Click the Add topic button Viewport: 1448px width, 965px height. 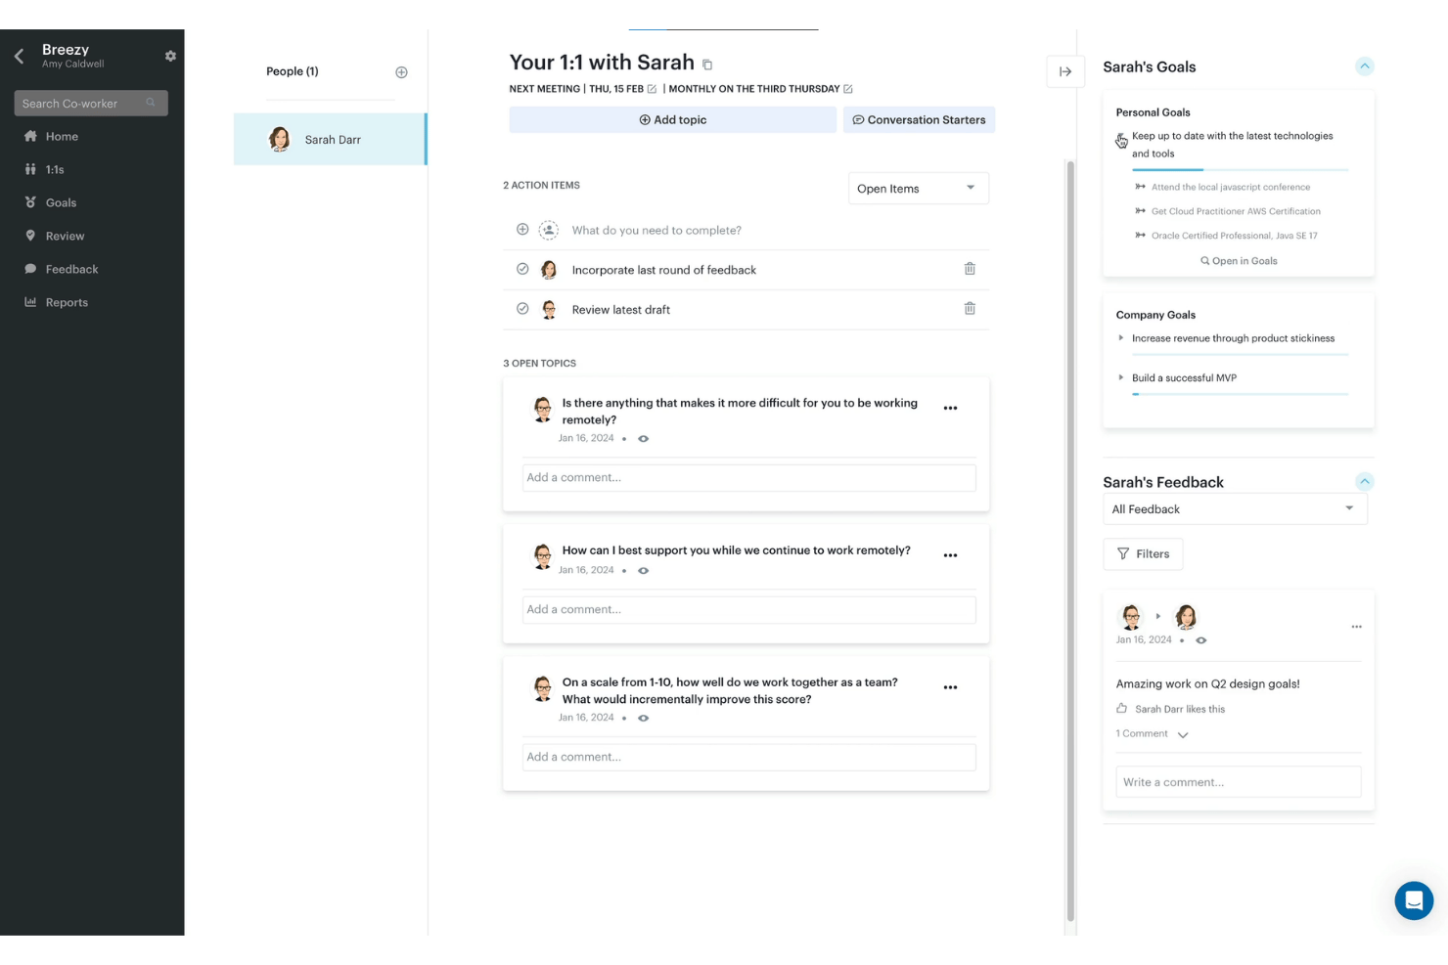click(672, 119)
